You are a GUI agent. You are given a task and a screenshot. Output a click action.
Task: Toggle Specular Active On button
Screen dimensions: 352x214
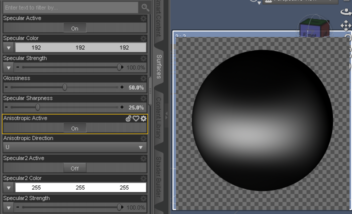75,28
